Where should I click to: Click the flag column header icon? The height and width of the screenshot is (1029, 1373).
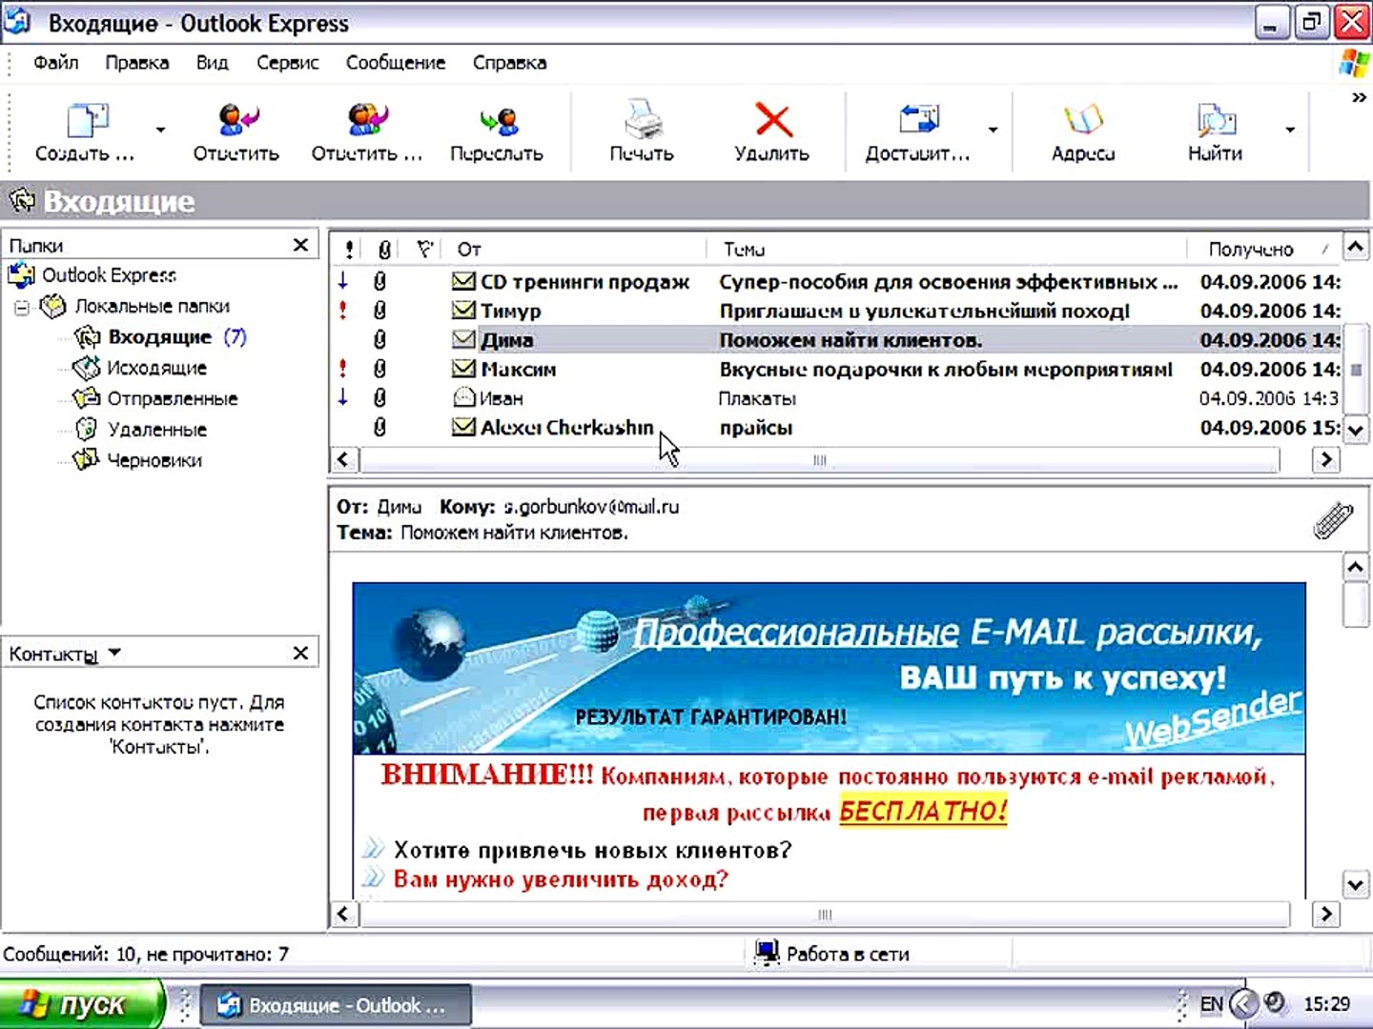click(x=425, y=250)
